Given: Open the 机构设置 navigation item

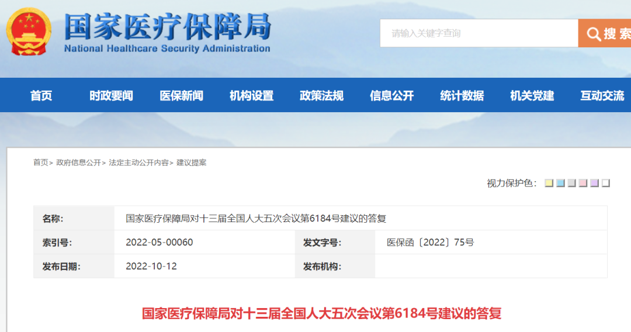Looking at the screenshot, I should click(251, 95).
